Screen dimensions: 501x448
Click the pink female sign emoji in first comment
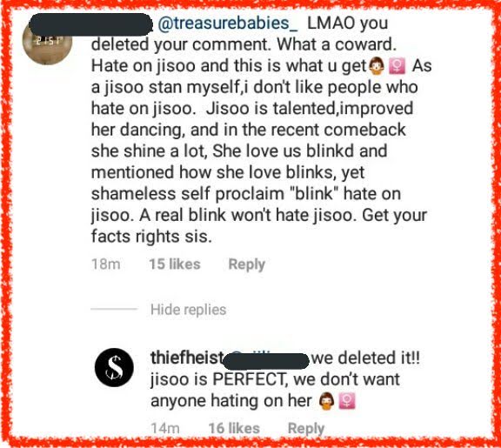pos(397,66)
